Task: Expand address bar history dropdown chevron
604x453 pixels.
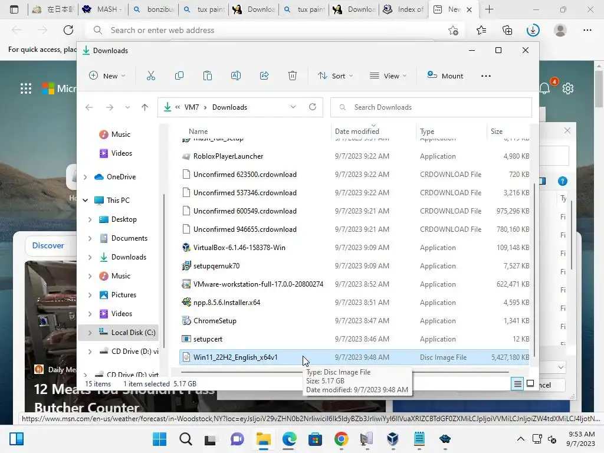Action: [293, 107]
